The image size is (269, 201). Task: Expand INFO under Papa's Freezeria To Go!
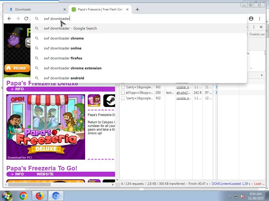[x=18, y=174]
